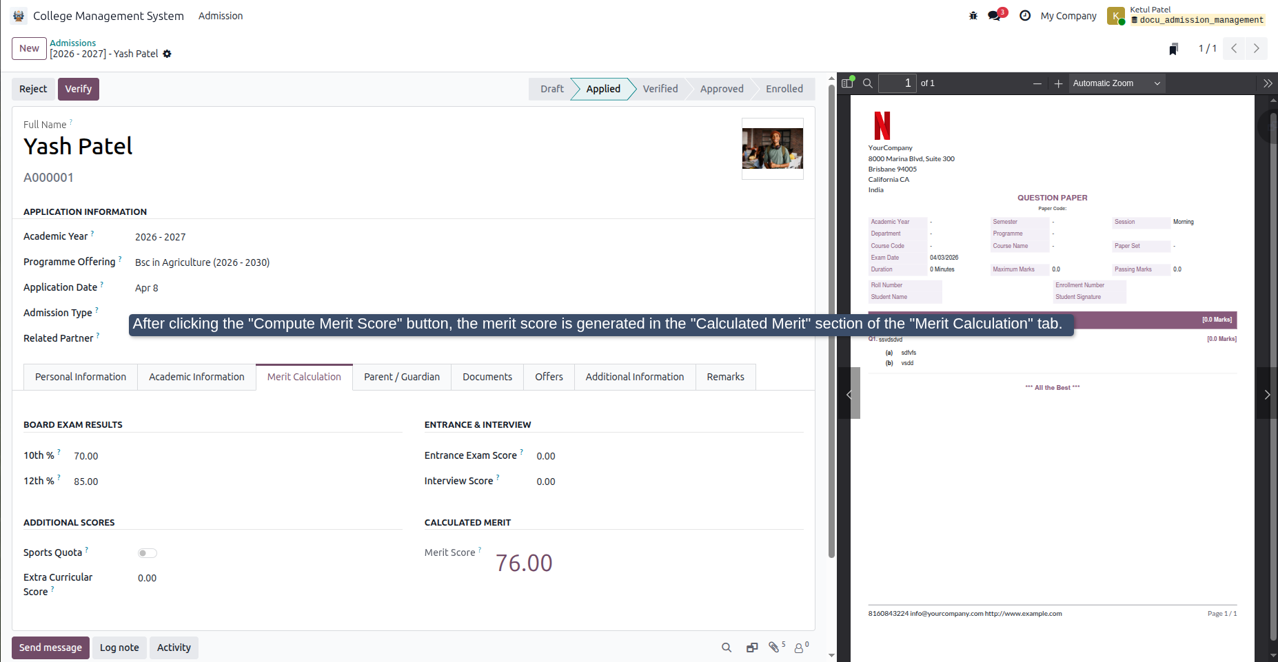
Task: Go to next record arrow
Action: pos(1256,48)
